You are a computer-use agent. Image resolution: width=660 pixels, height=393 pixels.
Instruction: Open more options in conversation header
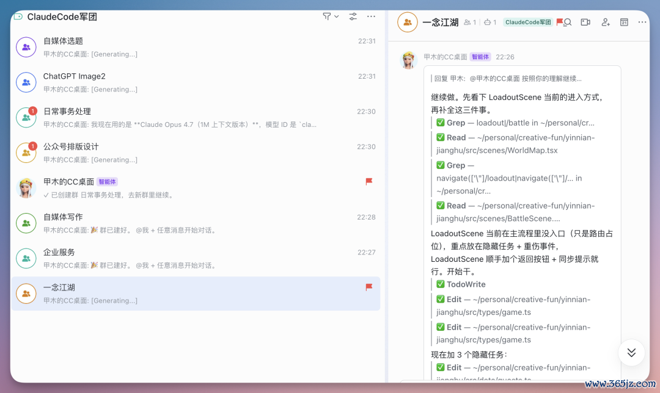click(x=642, y=23)
